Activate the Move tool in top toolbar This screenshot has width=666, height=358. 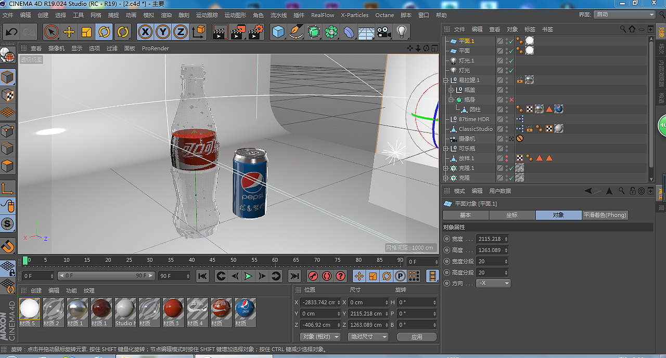click(x=69, y=32)
